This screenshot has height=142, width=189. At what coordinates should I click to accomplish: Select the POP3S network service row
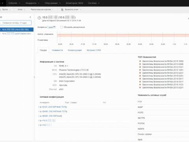point(162,123)
